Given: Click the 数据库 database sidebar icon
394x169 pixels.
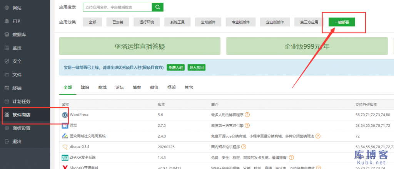Looking at the screenshot, I should click(x=7, y=34).
